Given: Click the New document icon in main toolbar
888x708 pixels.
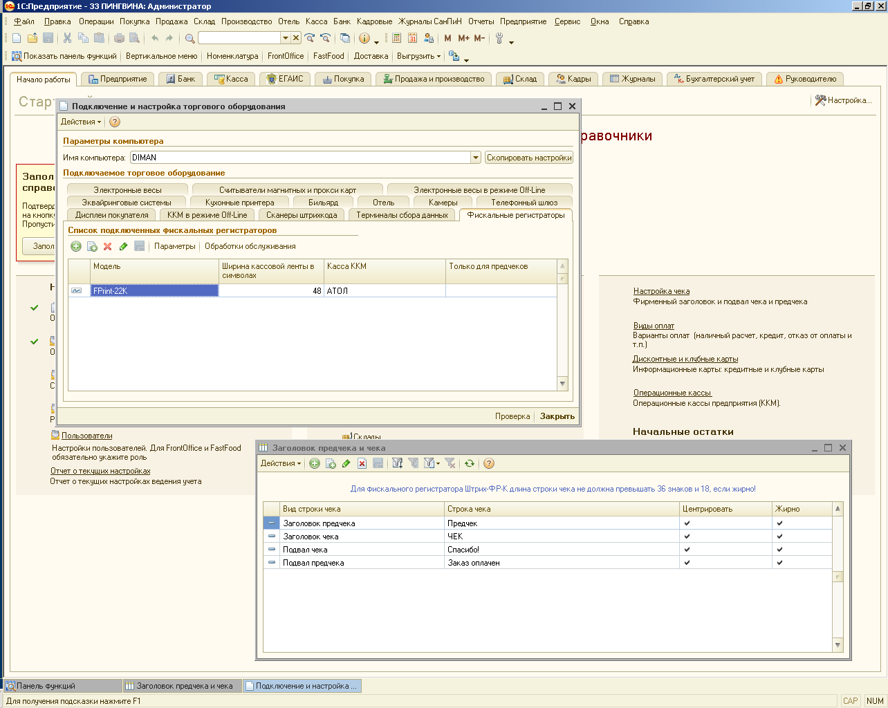Looking at the screenshot, I should pos(17,38).
